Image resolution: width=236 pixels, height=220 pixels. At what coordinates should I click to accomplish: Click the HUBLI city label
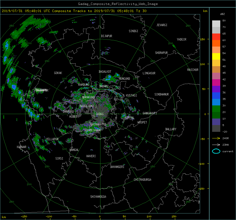[73, 116]
